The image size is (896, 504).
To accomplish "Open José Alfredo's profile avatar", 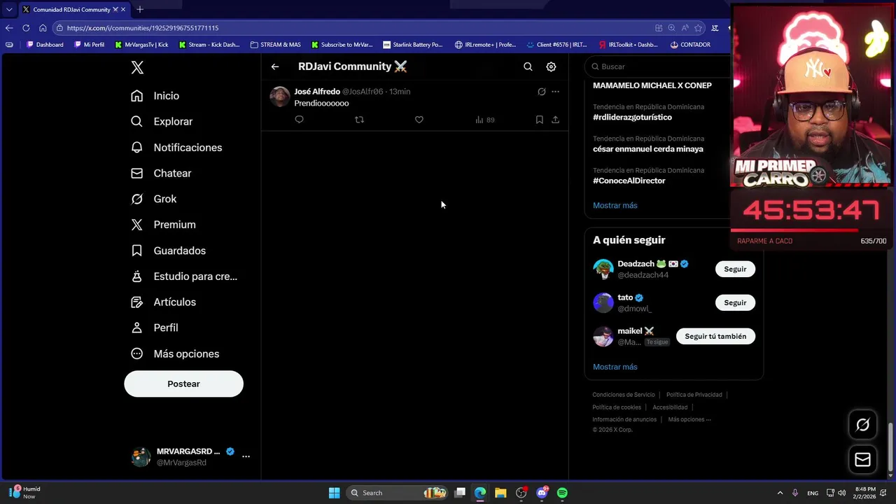I will [x=280, y=97].
